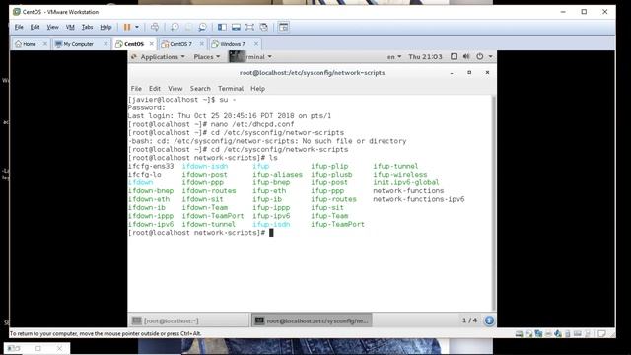Open the terminal Help menu

pyautogui.click(x=257, y=89)
